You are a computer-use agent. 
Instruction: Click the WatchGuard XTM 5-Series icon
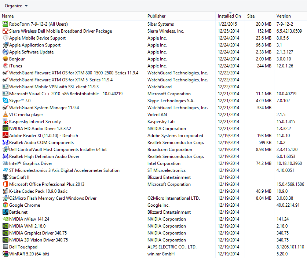point(5,80)
